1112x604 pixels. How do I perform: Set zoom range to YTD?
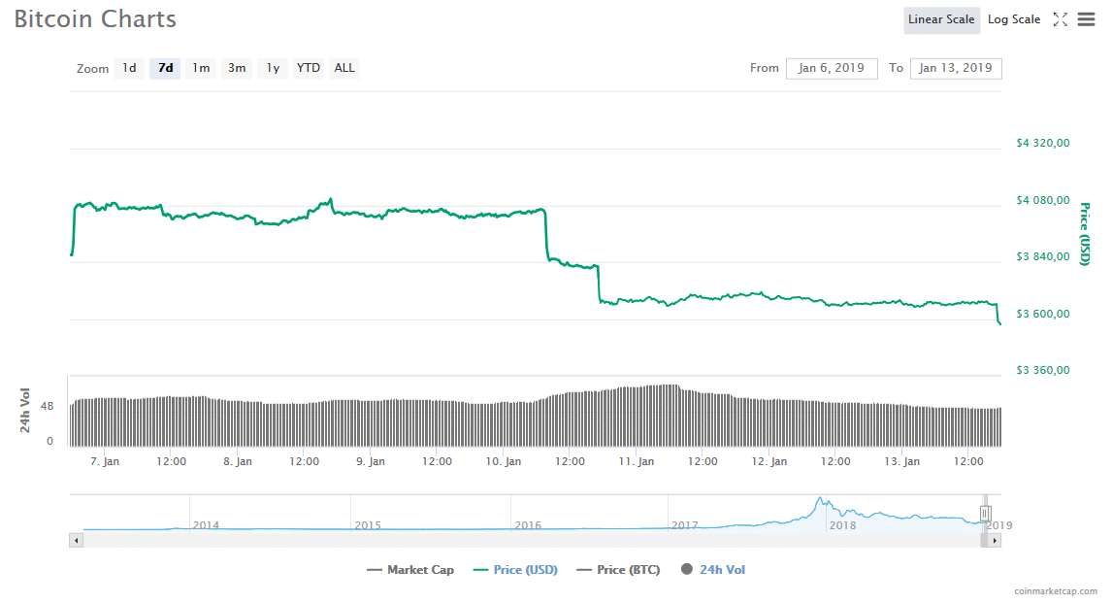(x=309, y=68)
